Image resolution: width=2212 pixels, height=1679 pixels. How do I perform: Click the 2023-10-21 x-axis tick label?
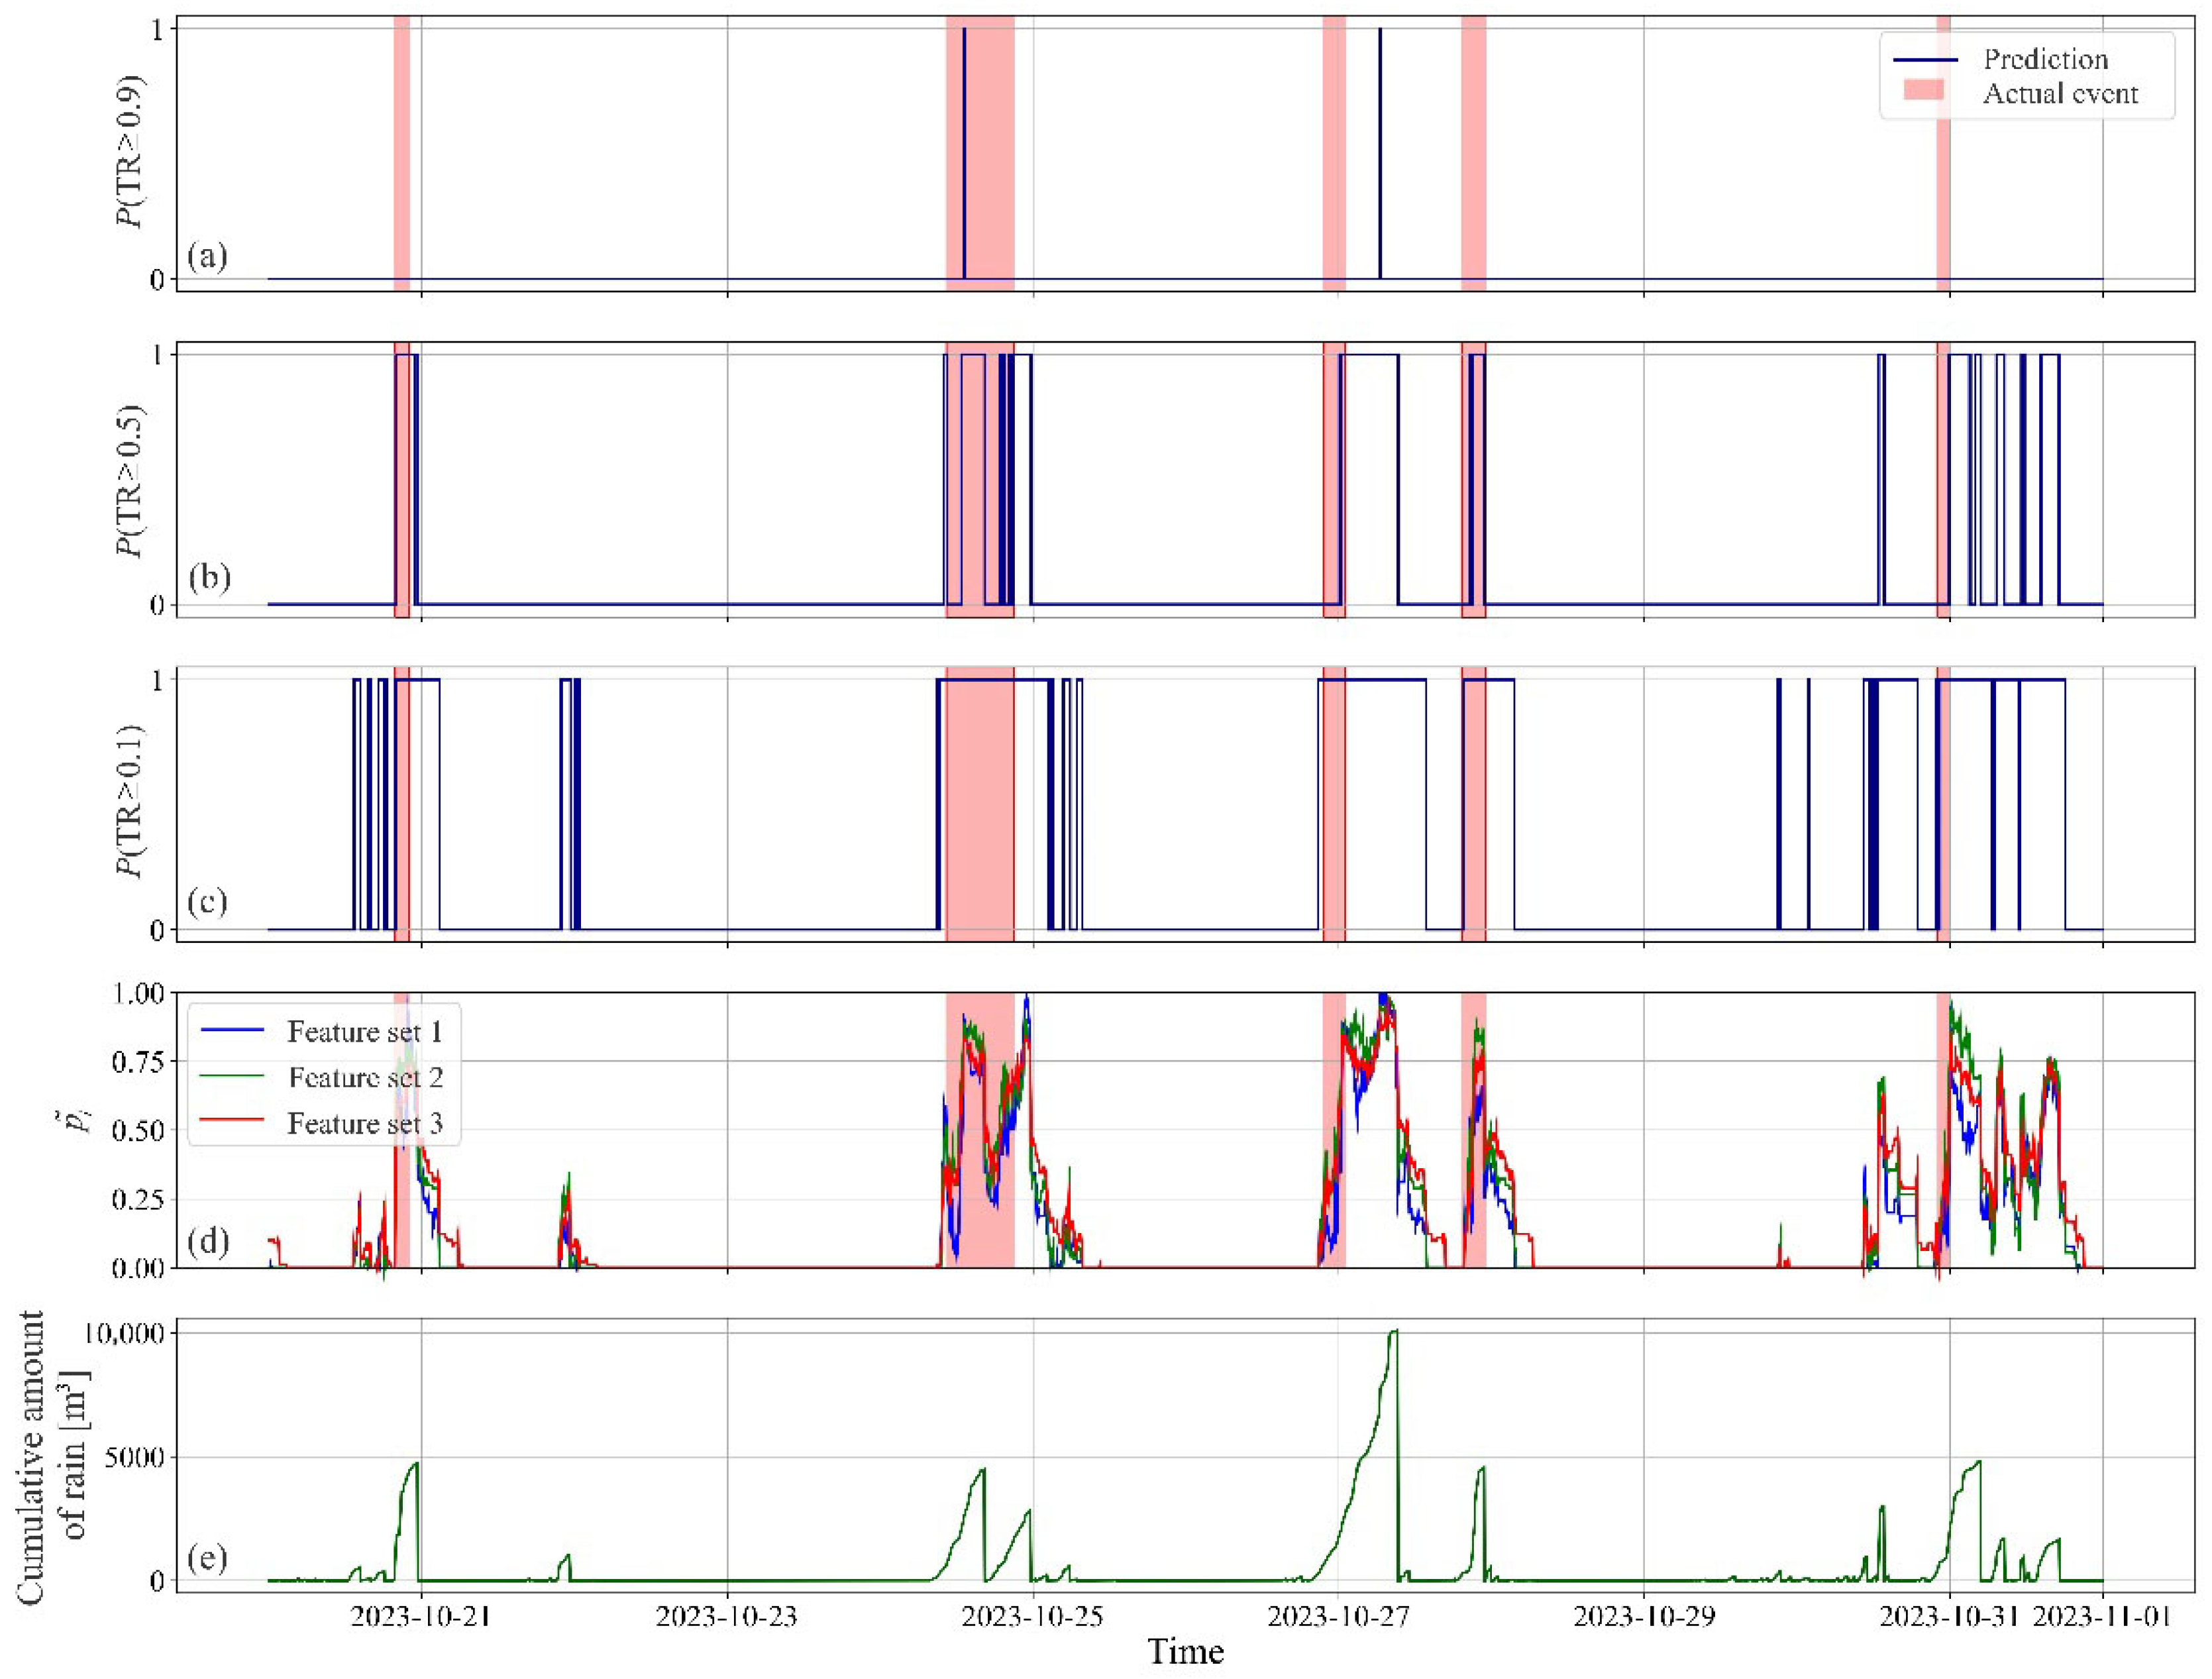coord(420,1617)
